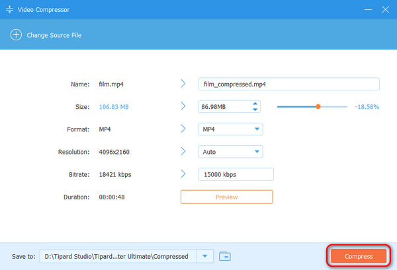Click the 4096x2160 resolution value
Screen dimensions: 397x270
coord(114,152)
